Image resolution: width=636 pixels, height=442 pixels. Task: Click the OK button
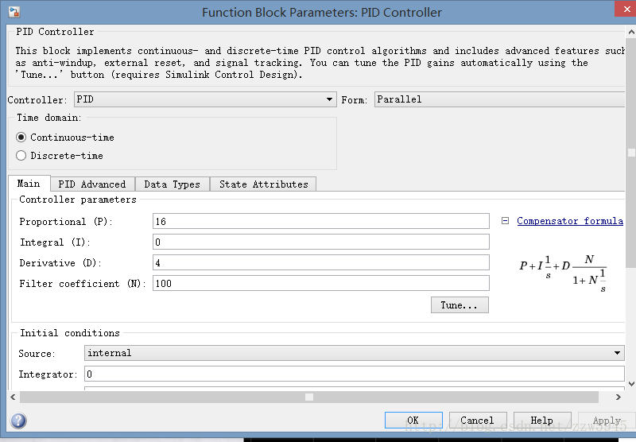pos(413,420)
